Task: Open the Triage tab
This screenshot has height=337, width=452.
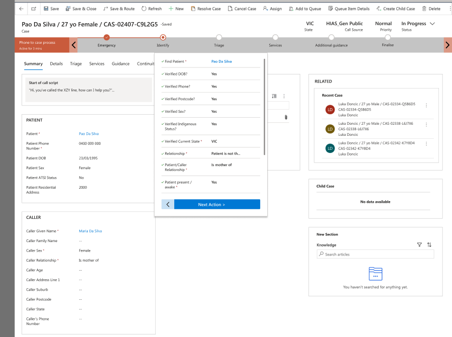Action: click(x=76, y=64)
